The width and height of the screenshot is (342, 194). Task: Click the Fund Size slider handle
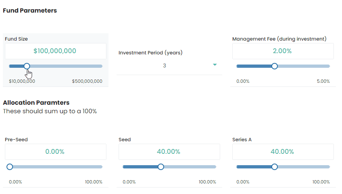pos(27,66)
